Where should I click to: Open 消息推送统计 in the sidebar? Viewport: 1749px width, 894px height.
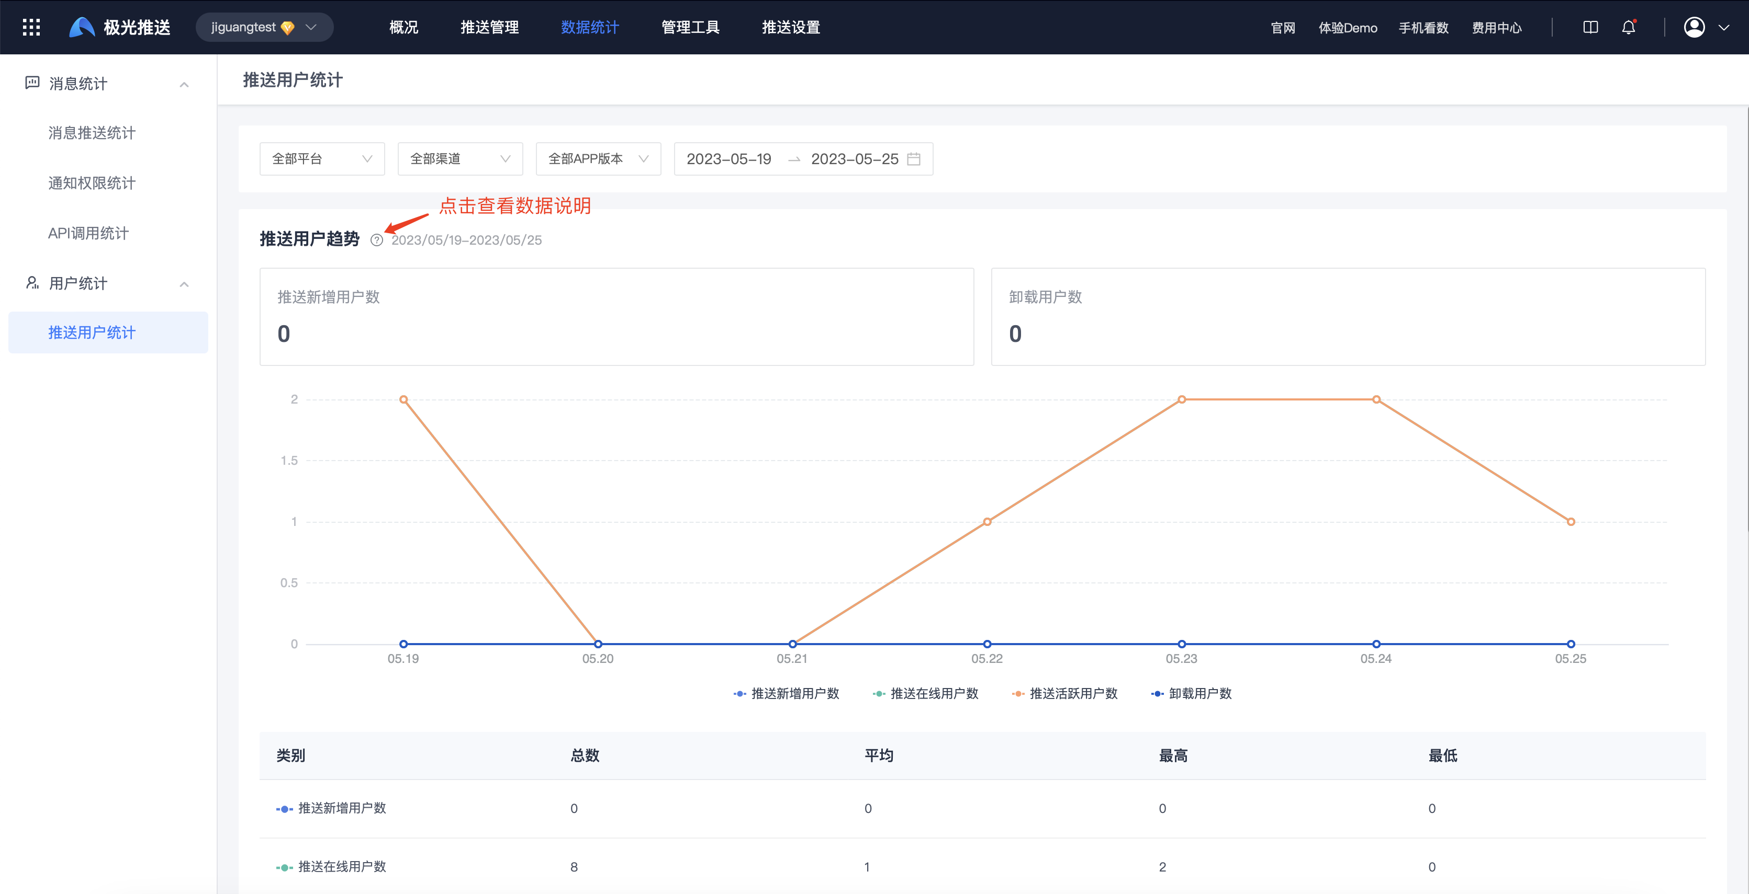click(92, 133)
